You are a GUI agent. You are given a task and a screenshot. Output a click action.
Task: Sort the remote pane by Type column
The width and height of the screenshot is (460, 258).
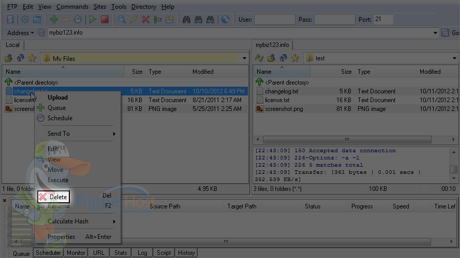385,72
